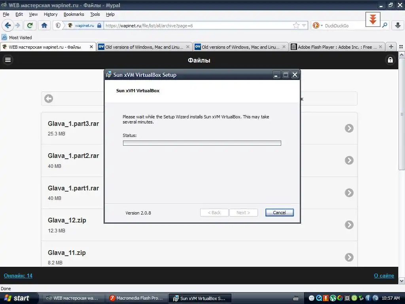Open the browser downloads arrow button

click(398, 25)
